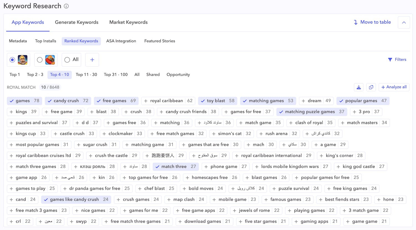416x230 pixels.
Task: Click the Move to table arrow icon
Action: [356, 22]
